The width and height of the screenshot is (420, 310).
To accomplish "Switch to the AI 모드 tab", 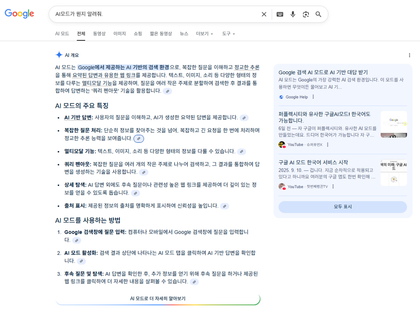I will pyautogui.click(x=62, y=34).
